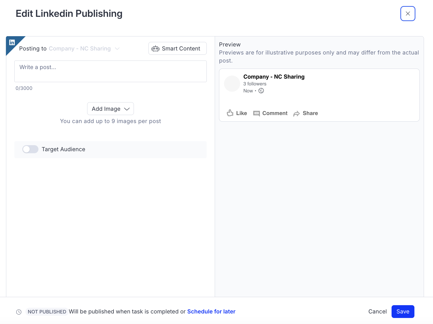Viewport: 433px width, 324px height.
Task: Click the Like thumbs-up icon
Action: tap(230, 113)
